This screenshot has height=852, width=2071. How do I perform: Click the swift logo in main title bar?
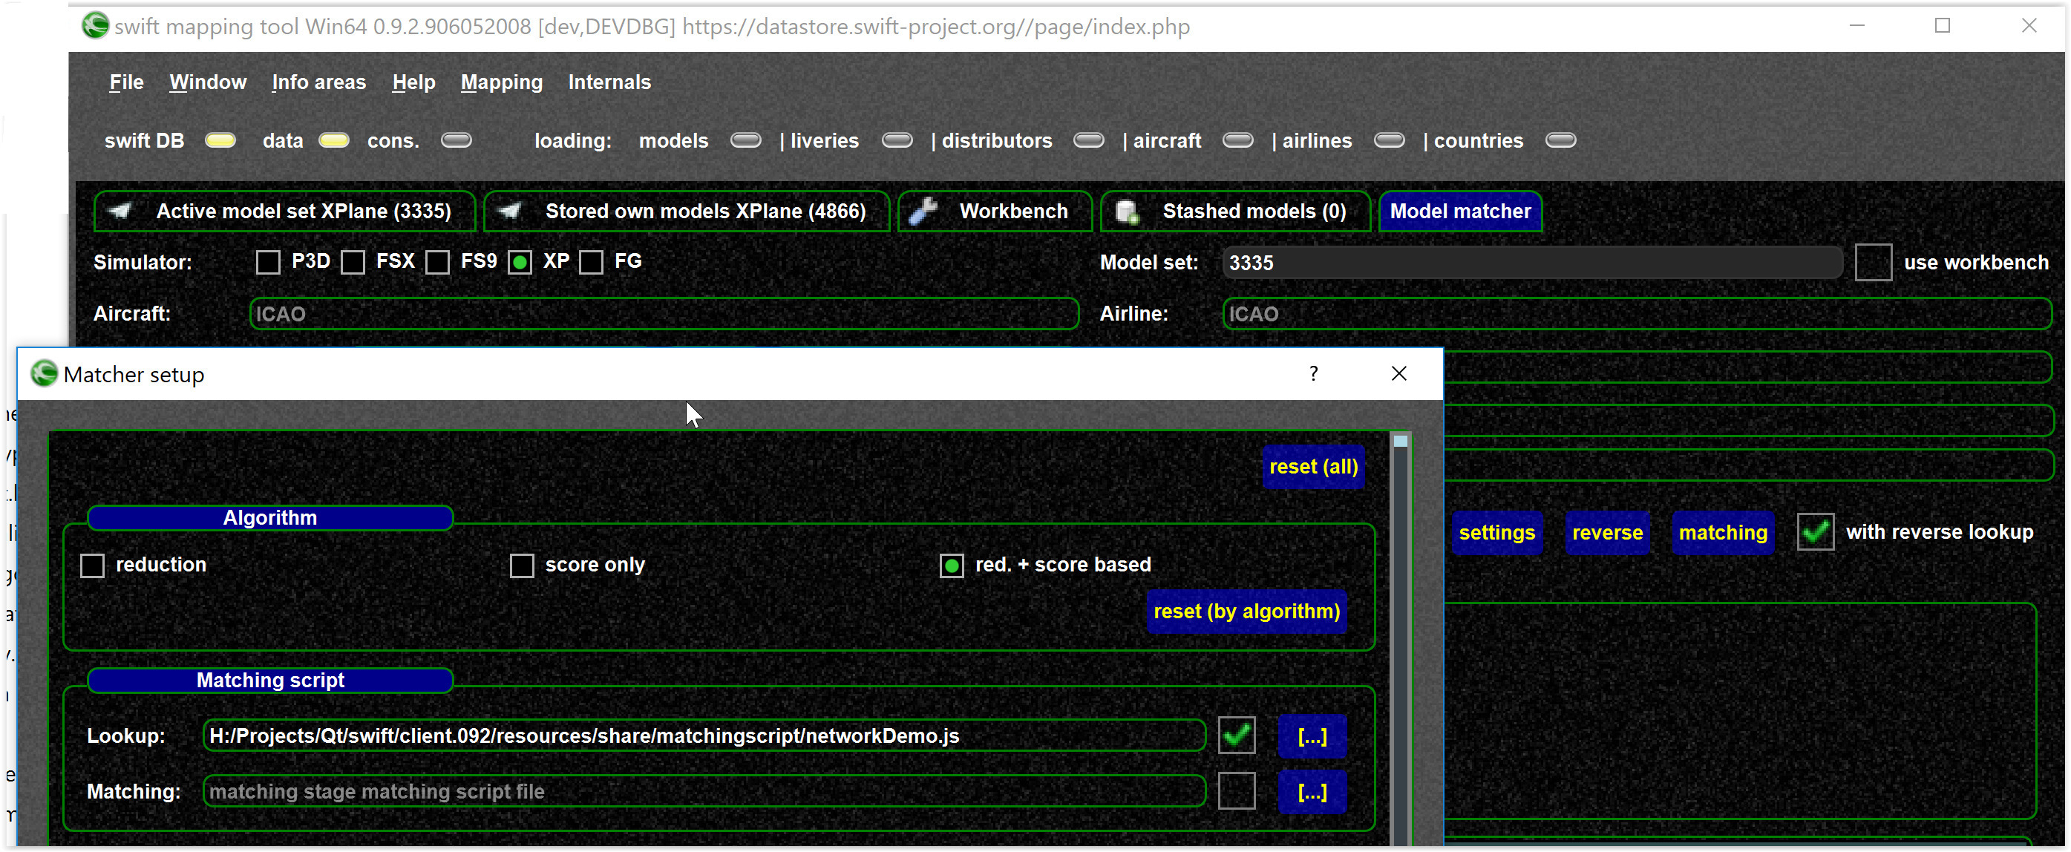pyautogui.click(x=95, y=26)
